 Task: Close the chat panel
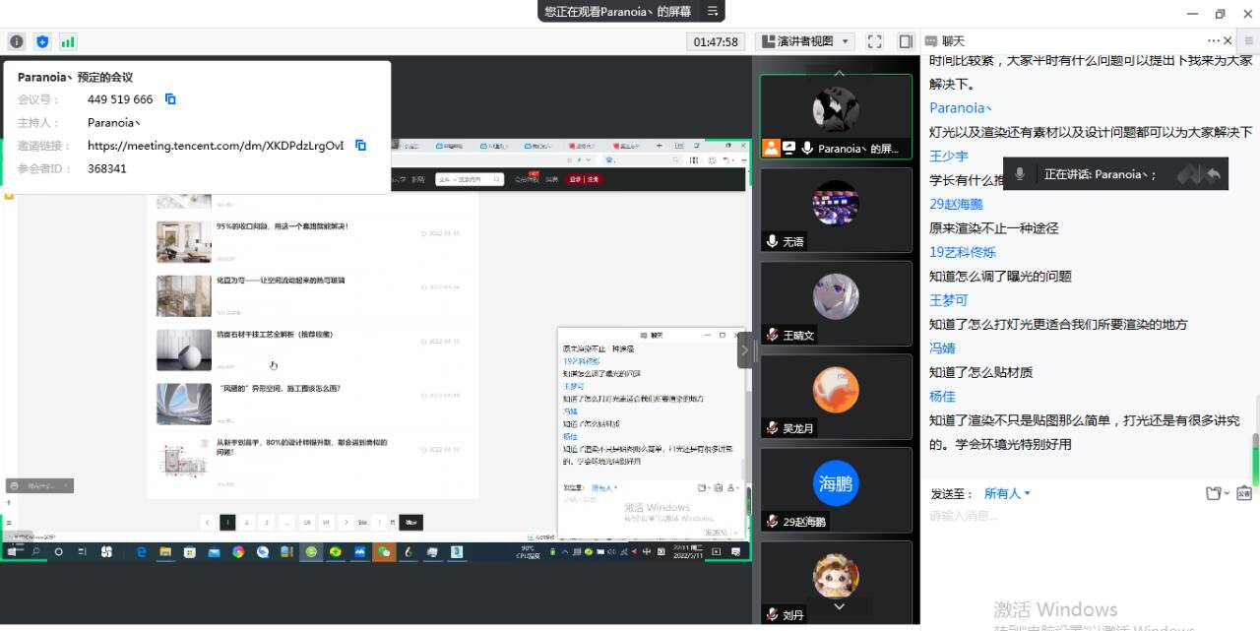coord(1228,40)
